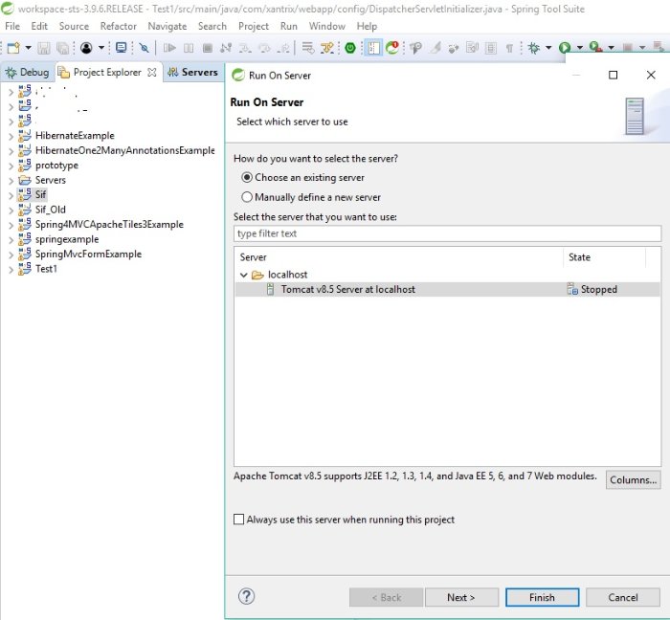Open the Navigate menu

click(167, 26)
